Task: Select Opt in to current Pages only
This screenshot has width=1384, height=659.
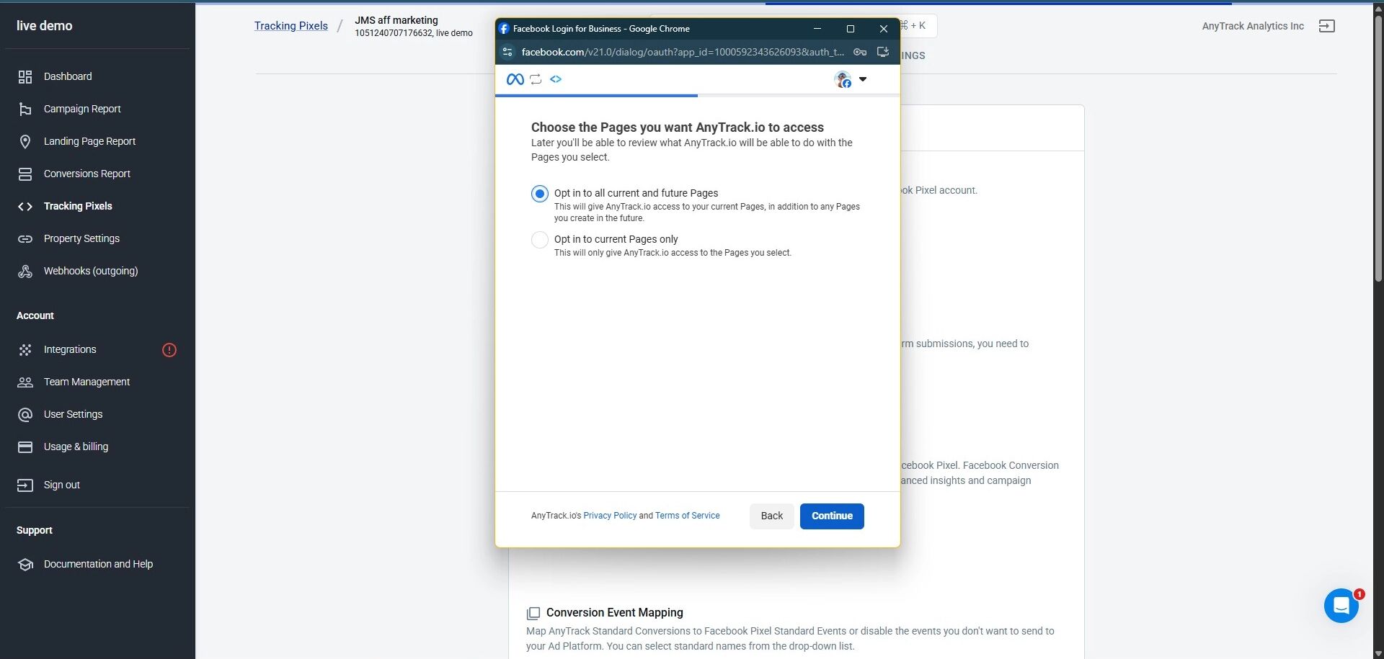Action: pos(540,240)
